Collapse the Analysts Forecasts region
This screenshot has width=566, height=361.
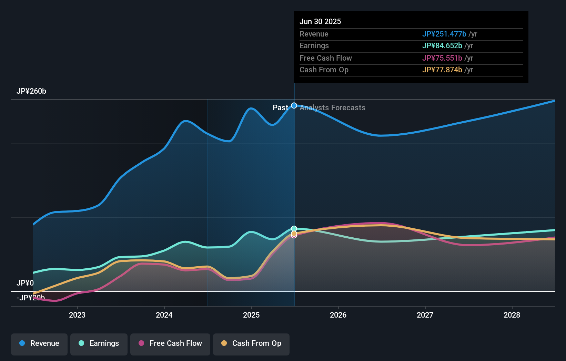(x=332, y=107)
